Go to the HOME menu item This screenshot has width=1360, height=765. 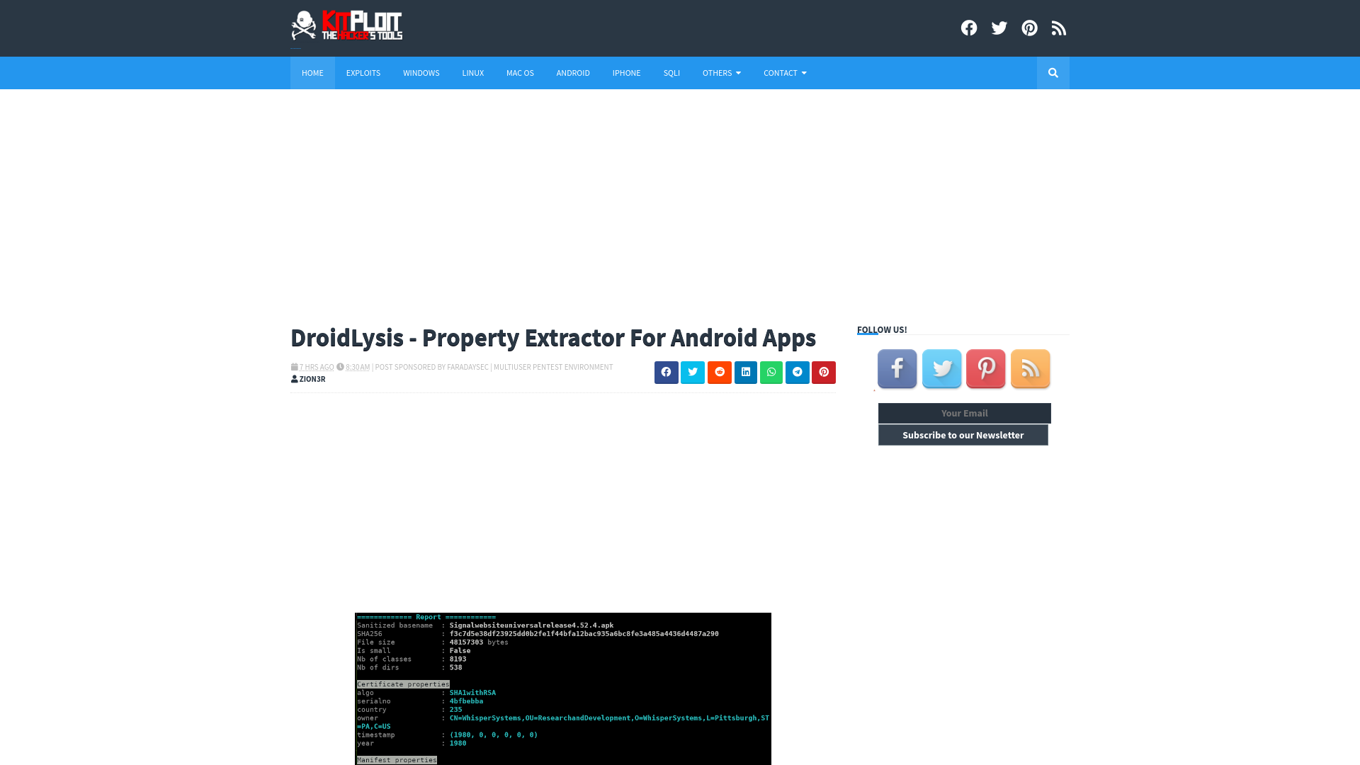(312, 73)
